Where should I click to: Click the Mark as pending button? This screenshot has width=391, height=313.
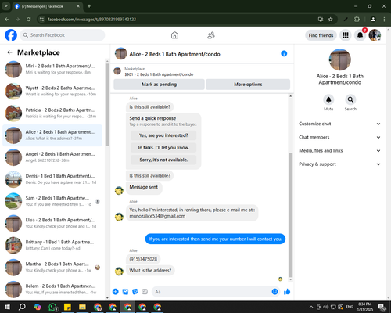(x=159, y=85)
